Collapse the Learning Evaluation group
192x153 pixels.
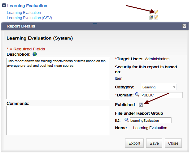(x=4, y=5)
